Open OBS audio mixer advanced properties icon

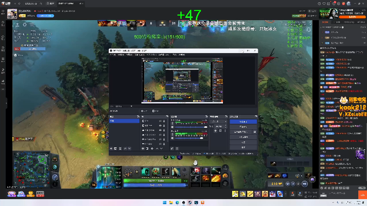click(x=172, y=148)
